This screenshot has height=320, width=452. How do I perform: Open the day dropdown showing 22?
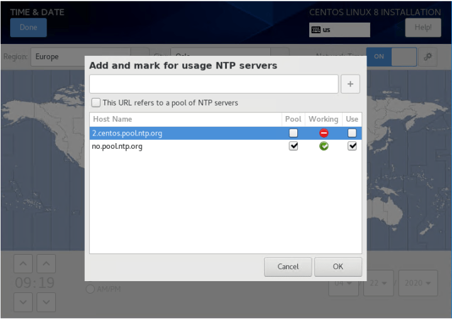point(378,283)
